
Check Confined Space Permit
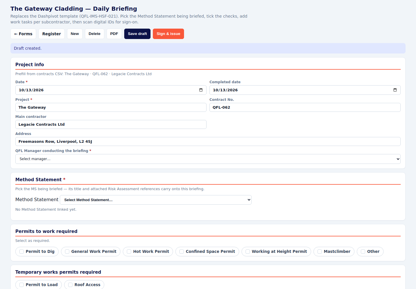click(182, 251)
